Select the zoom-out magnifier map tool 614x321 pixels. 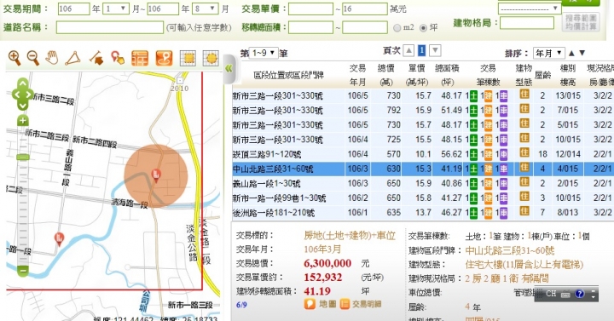[x=33, y=58]
